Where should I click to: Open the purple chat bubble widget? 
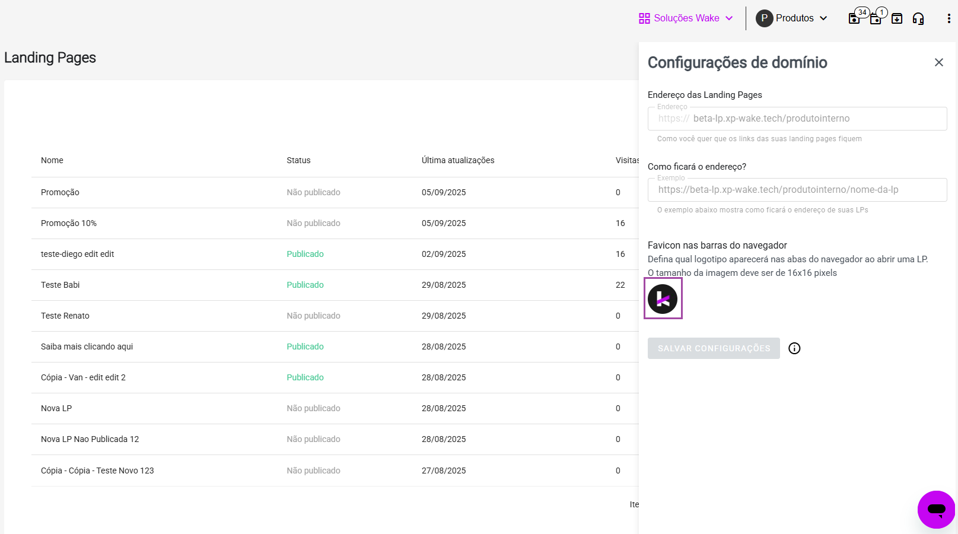936,509
